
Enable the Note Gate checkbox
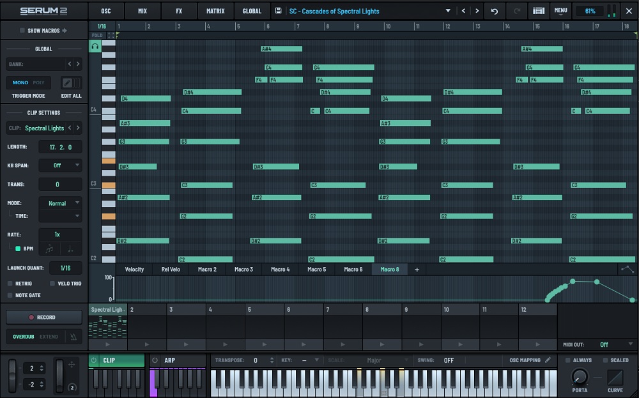click(10, 295)
